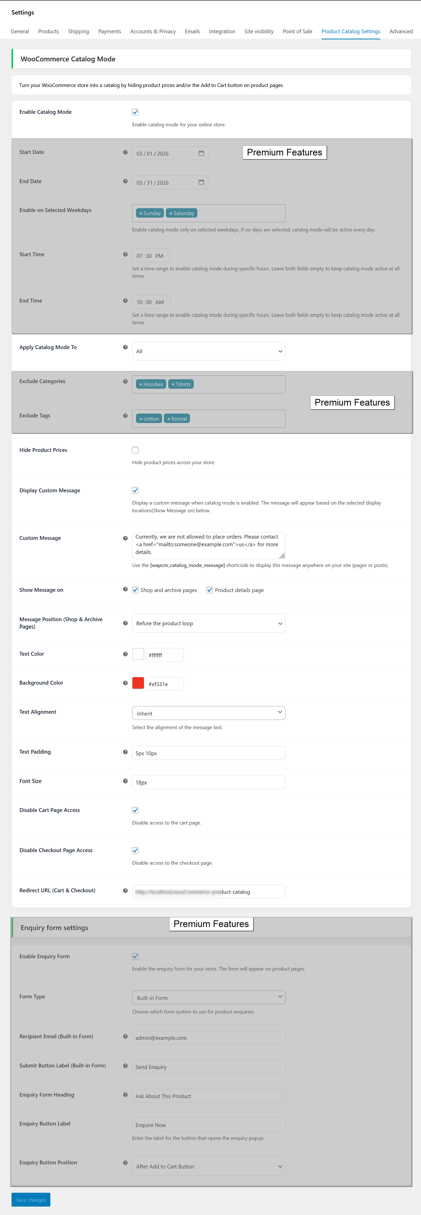This screenshot has width=421, height=1215.
Task: Remove the cotton excluded tag
Action: pos(141,419)
